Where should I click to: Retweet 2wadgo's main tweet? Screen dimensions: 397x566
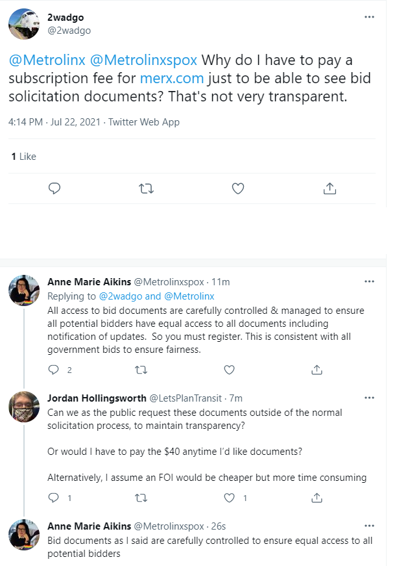tap(147, 188)
